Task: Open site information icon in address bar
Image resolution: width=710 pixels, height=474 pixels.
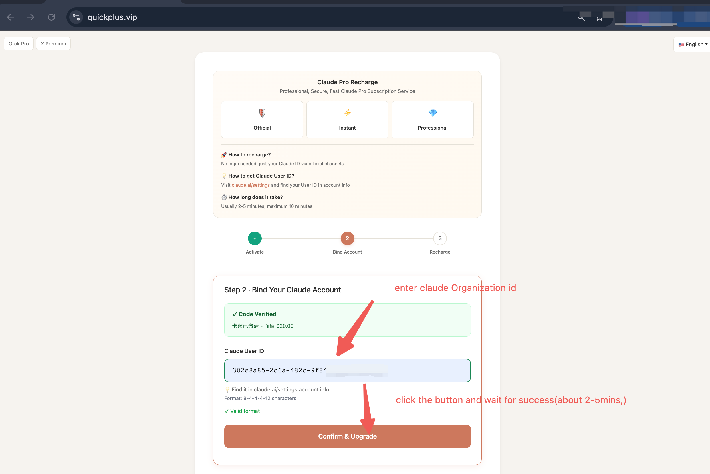Action: coord(76,17)
